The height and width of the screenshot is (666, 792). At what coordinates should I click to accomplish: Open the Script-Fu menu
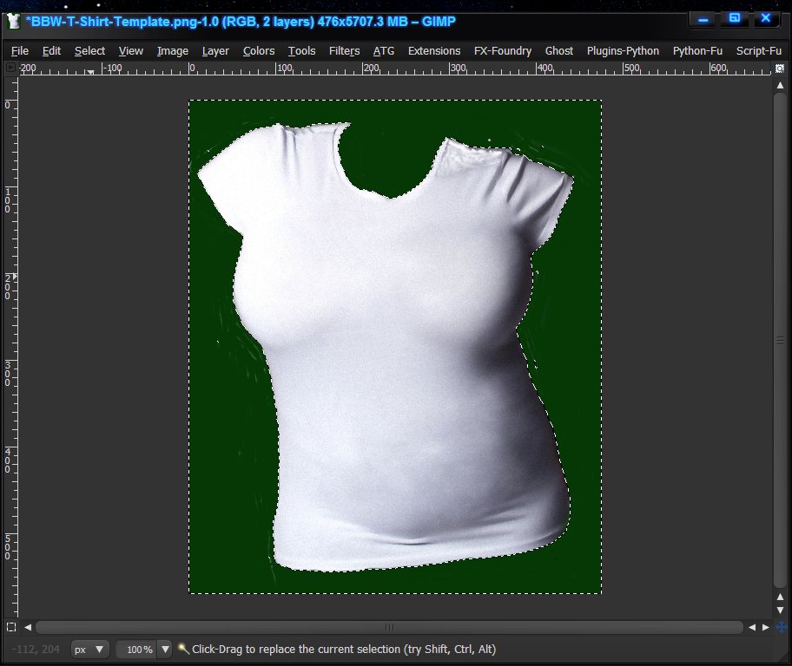pyautogui.click(x=759, y=51)
